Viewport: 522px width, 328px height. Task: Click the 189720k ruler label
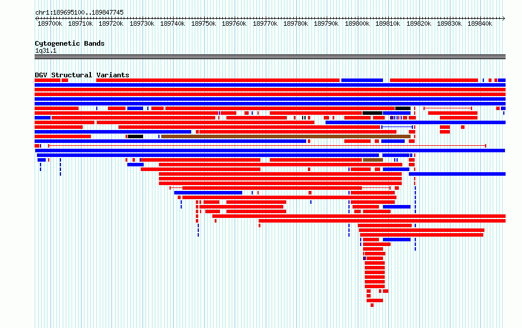[111, 23]
